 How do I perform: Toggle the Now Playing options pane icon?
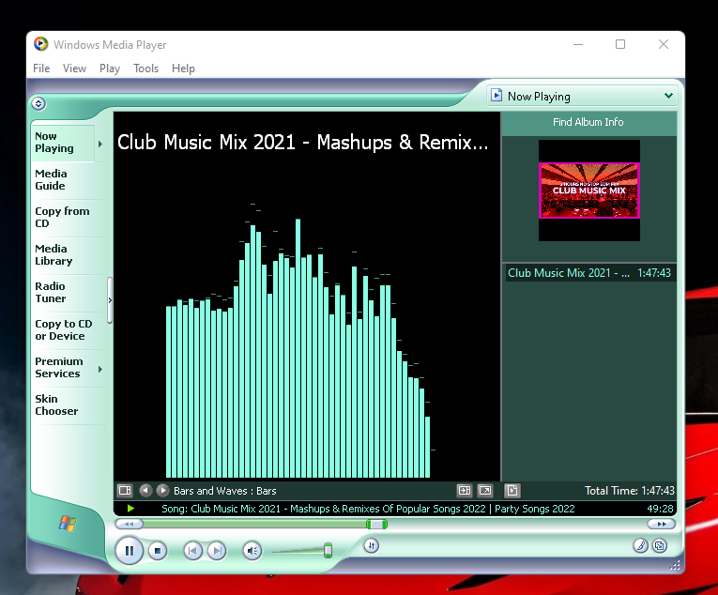tap(125, 491)
